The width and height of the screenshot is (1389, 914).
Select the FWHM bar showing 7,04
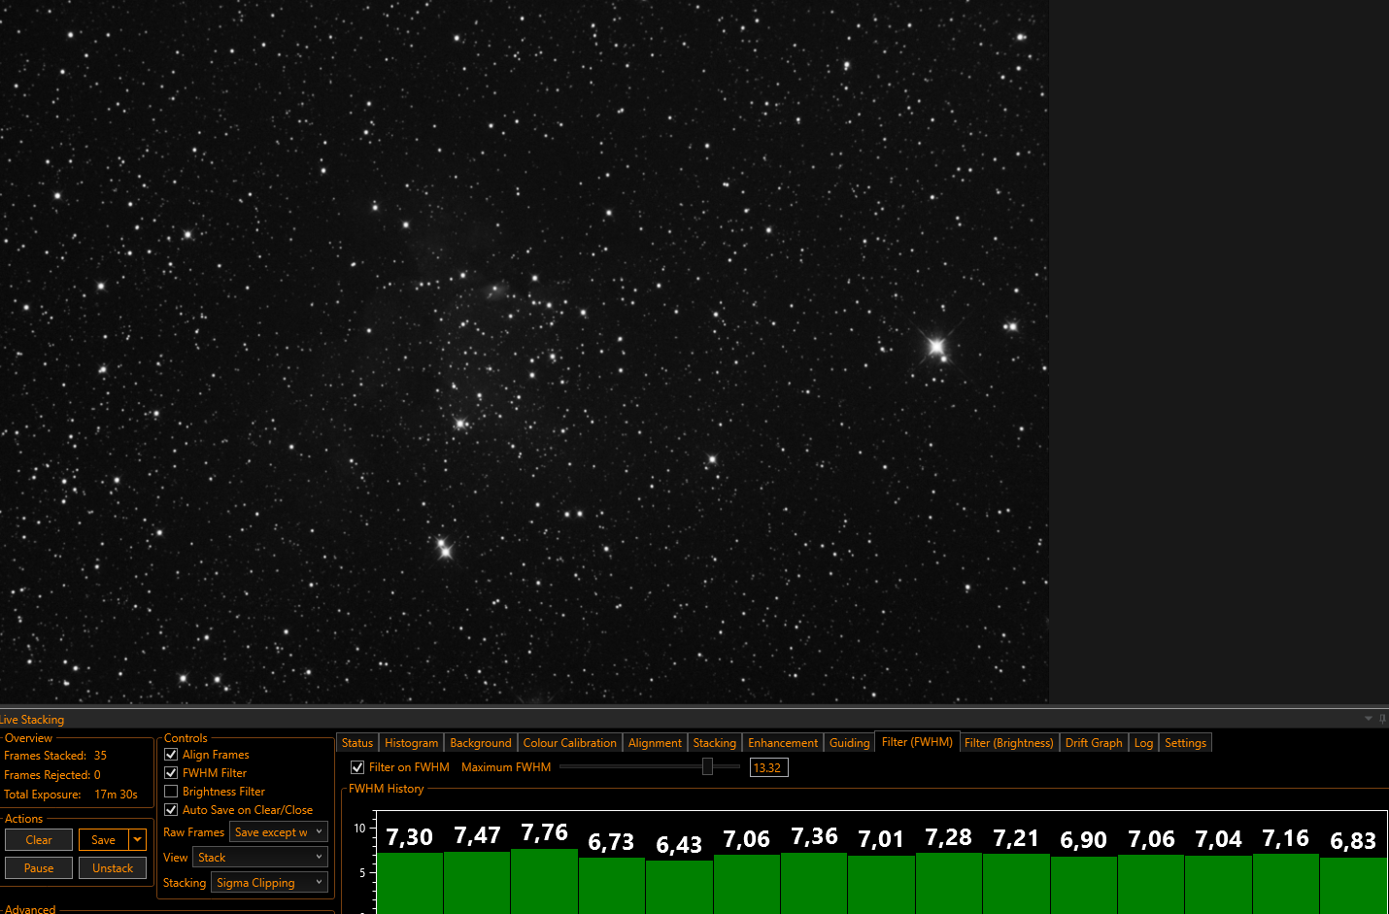click(1218, 885)
